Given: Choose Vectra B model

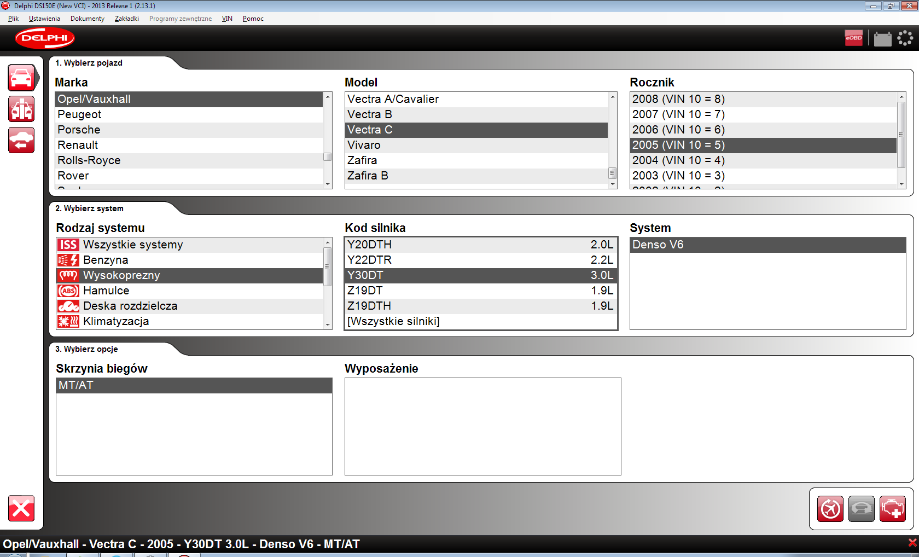Looking at the screenshot, I should coord(476,114).
